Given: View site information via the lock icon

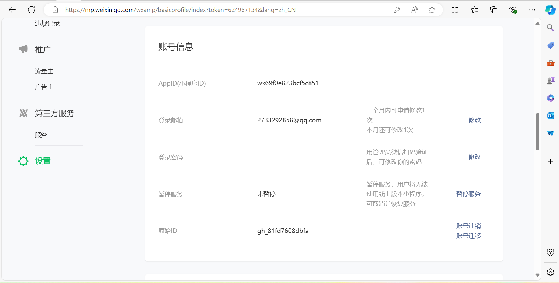Looking at the screenshot, I should [55, 10].
